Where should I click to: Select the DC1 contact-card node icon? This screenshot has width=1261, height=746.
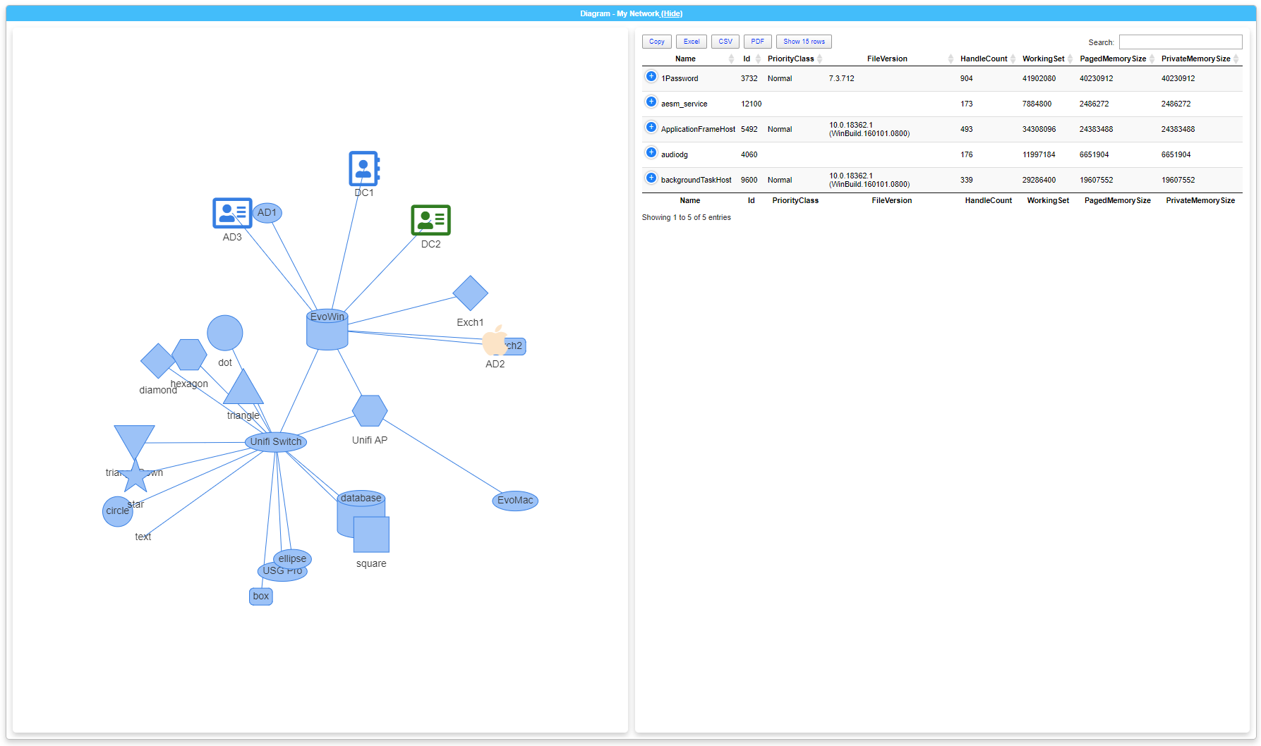click(363, 166)
